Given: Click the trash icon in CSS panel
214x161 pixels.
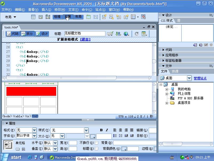Looking at the screenshot, I should 211,45.
